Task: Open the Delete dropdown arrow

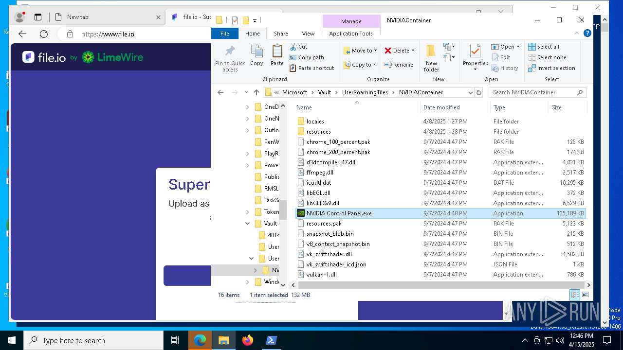Action: click(x=413, y=51)
